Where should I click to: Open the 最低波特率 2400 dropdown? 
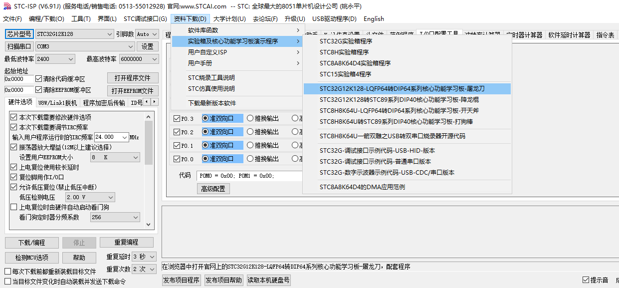click(x=55, y=59)
